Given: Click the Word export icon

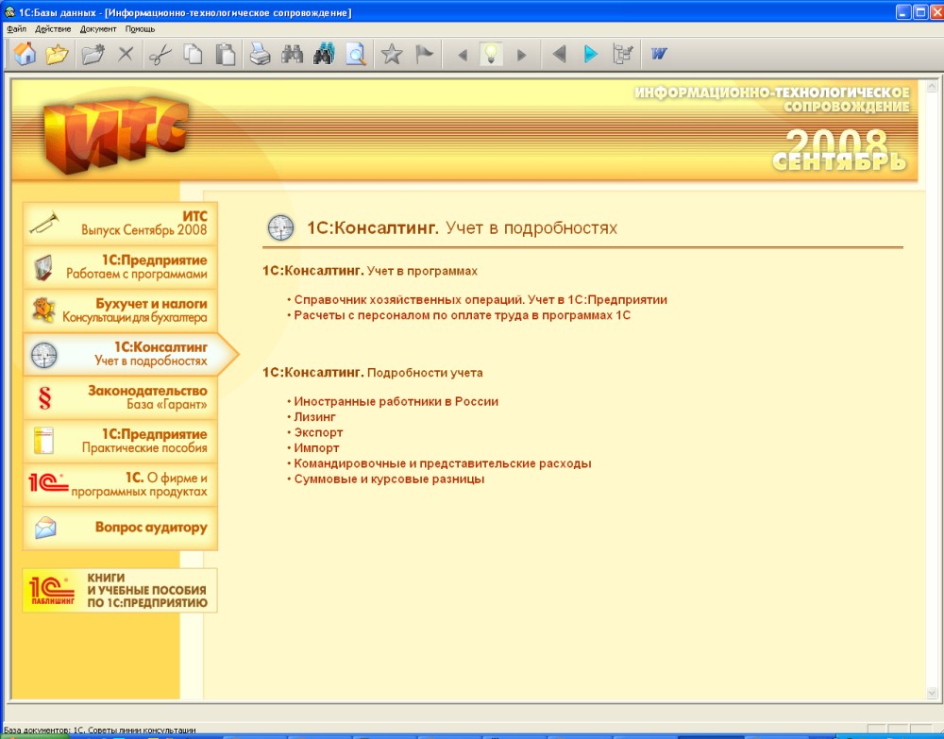Looking at the screenshot, I should point(659,55).
